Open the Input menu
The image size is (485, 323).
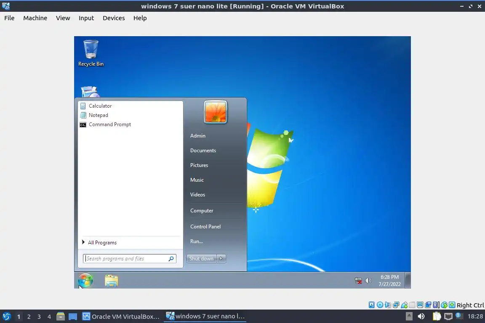[x=86, y=18]
